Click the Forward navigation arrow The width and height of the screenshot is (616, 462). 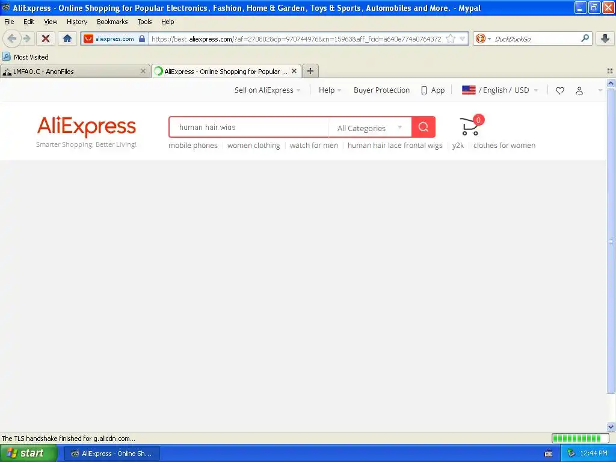[x=27, y=38]
